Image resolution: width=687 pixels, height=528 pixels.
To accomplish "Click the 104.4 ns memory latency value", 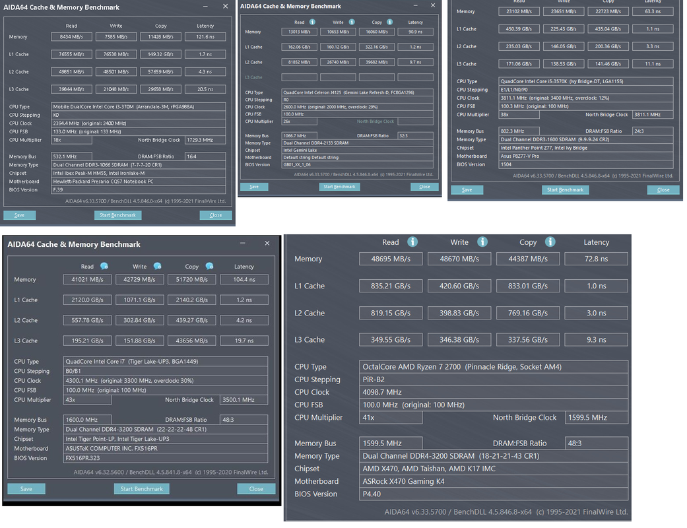I will (x=244, y=280).
